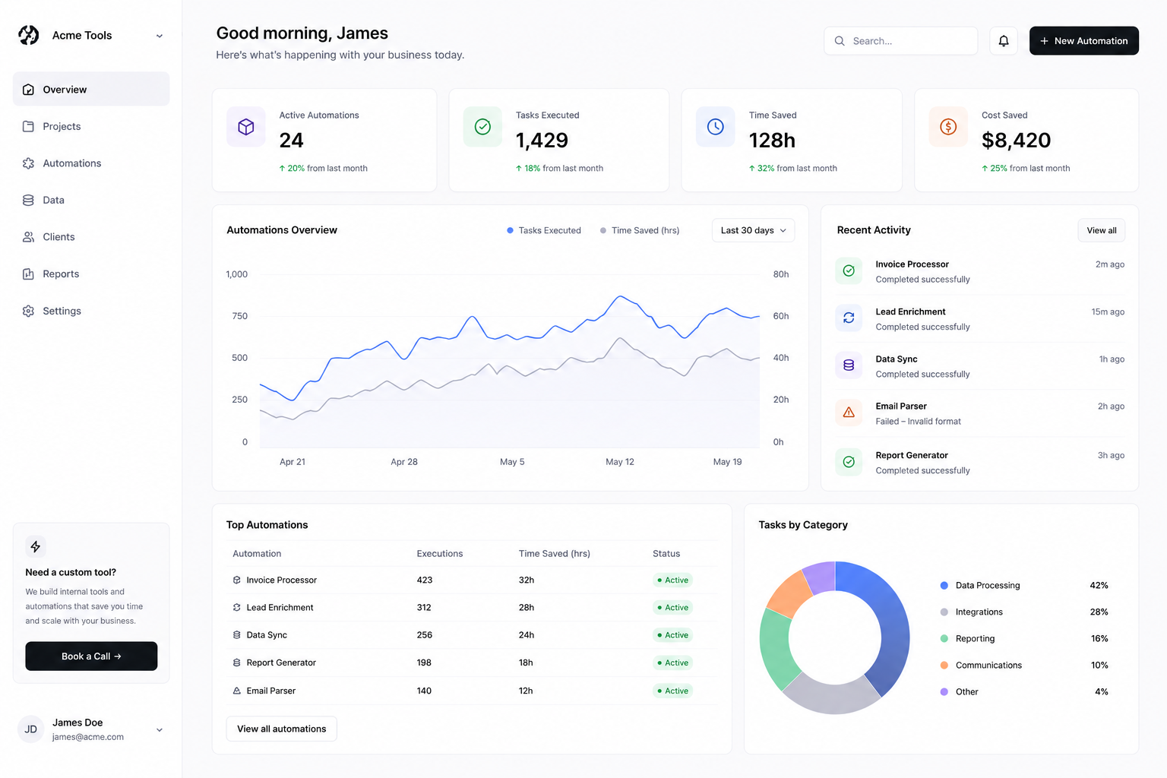Click the green Reporting donut segment
1167x778 pixels.
[776, 647]
